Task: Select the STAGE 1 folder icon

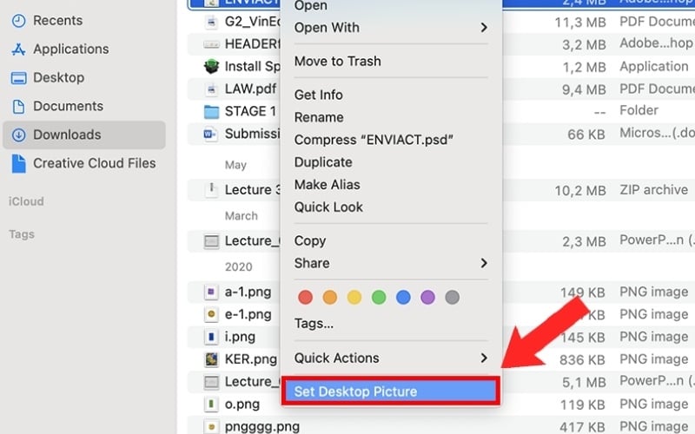Action: [x=211, y=112]
